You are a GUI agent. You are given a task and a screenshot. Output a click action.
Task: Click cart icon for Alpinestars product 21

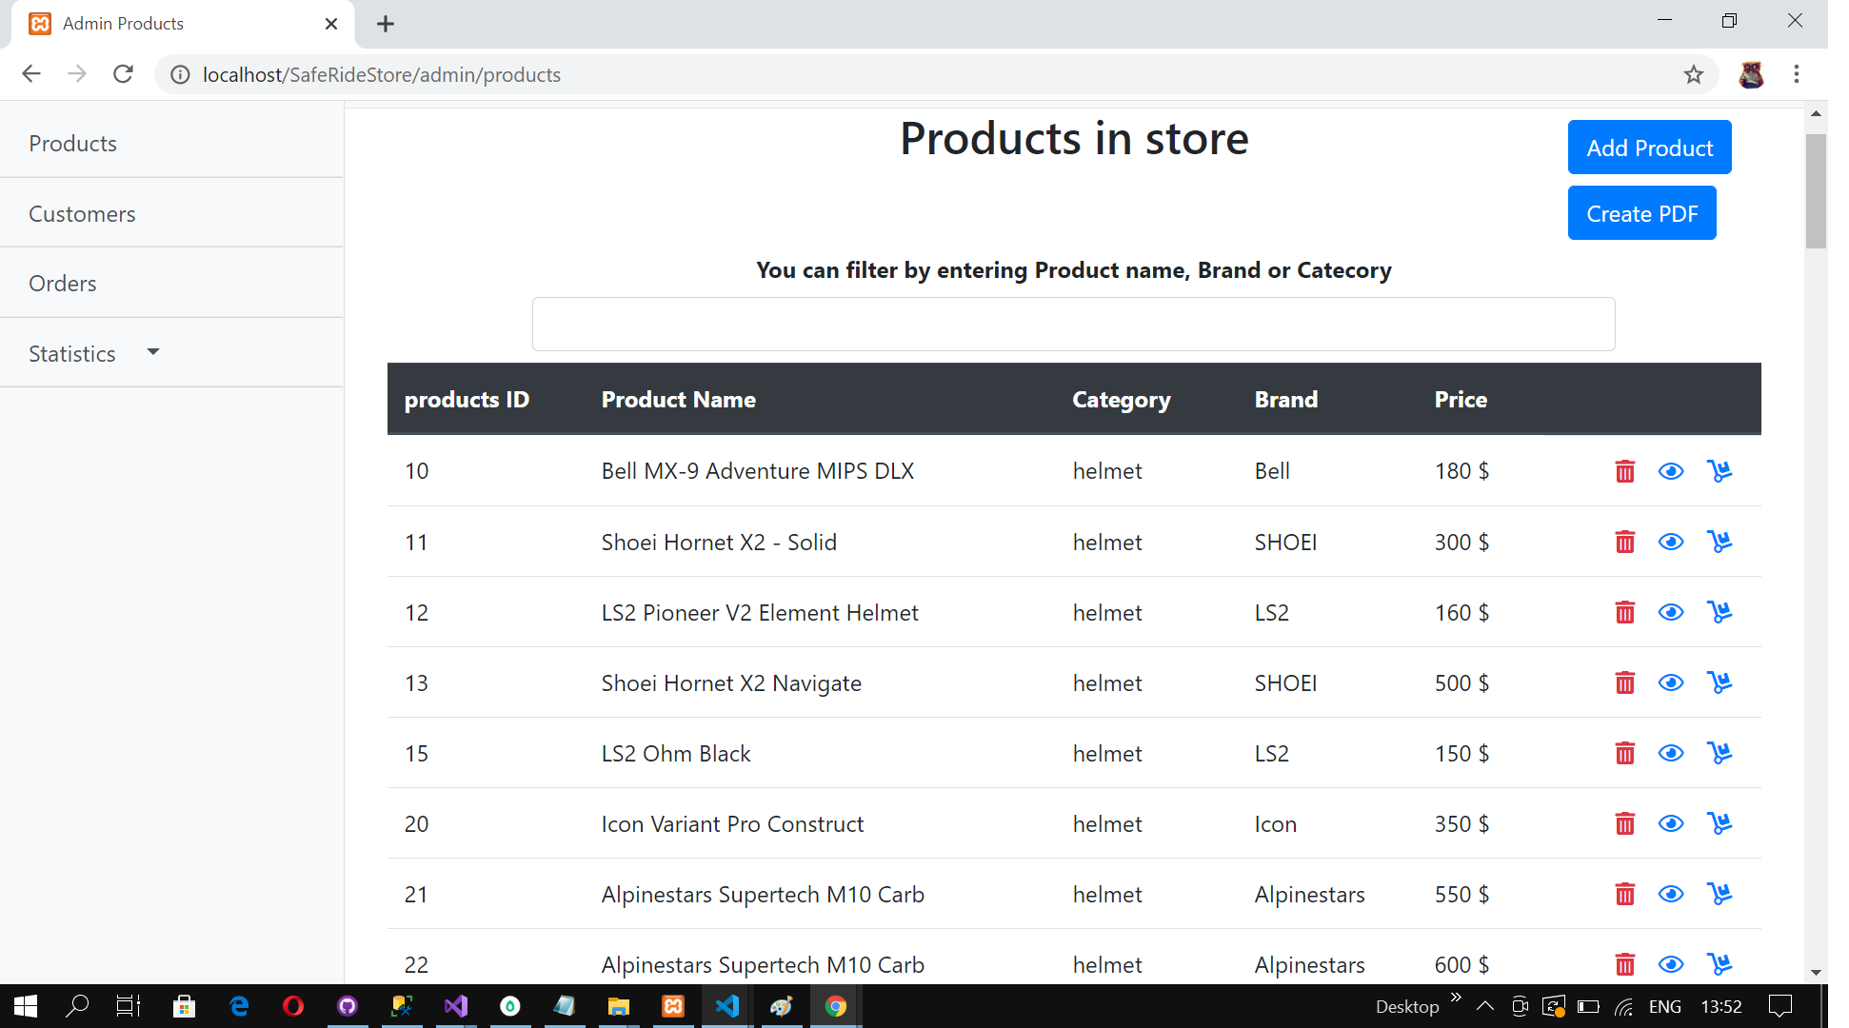pyautogui.click(x=1719, y=894)
